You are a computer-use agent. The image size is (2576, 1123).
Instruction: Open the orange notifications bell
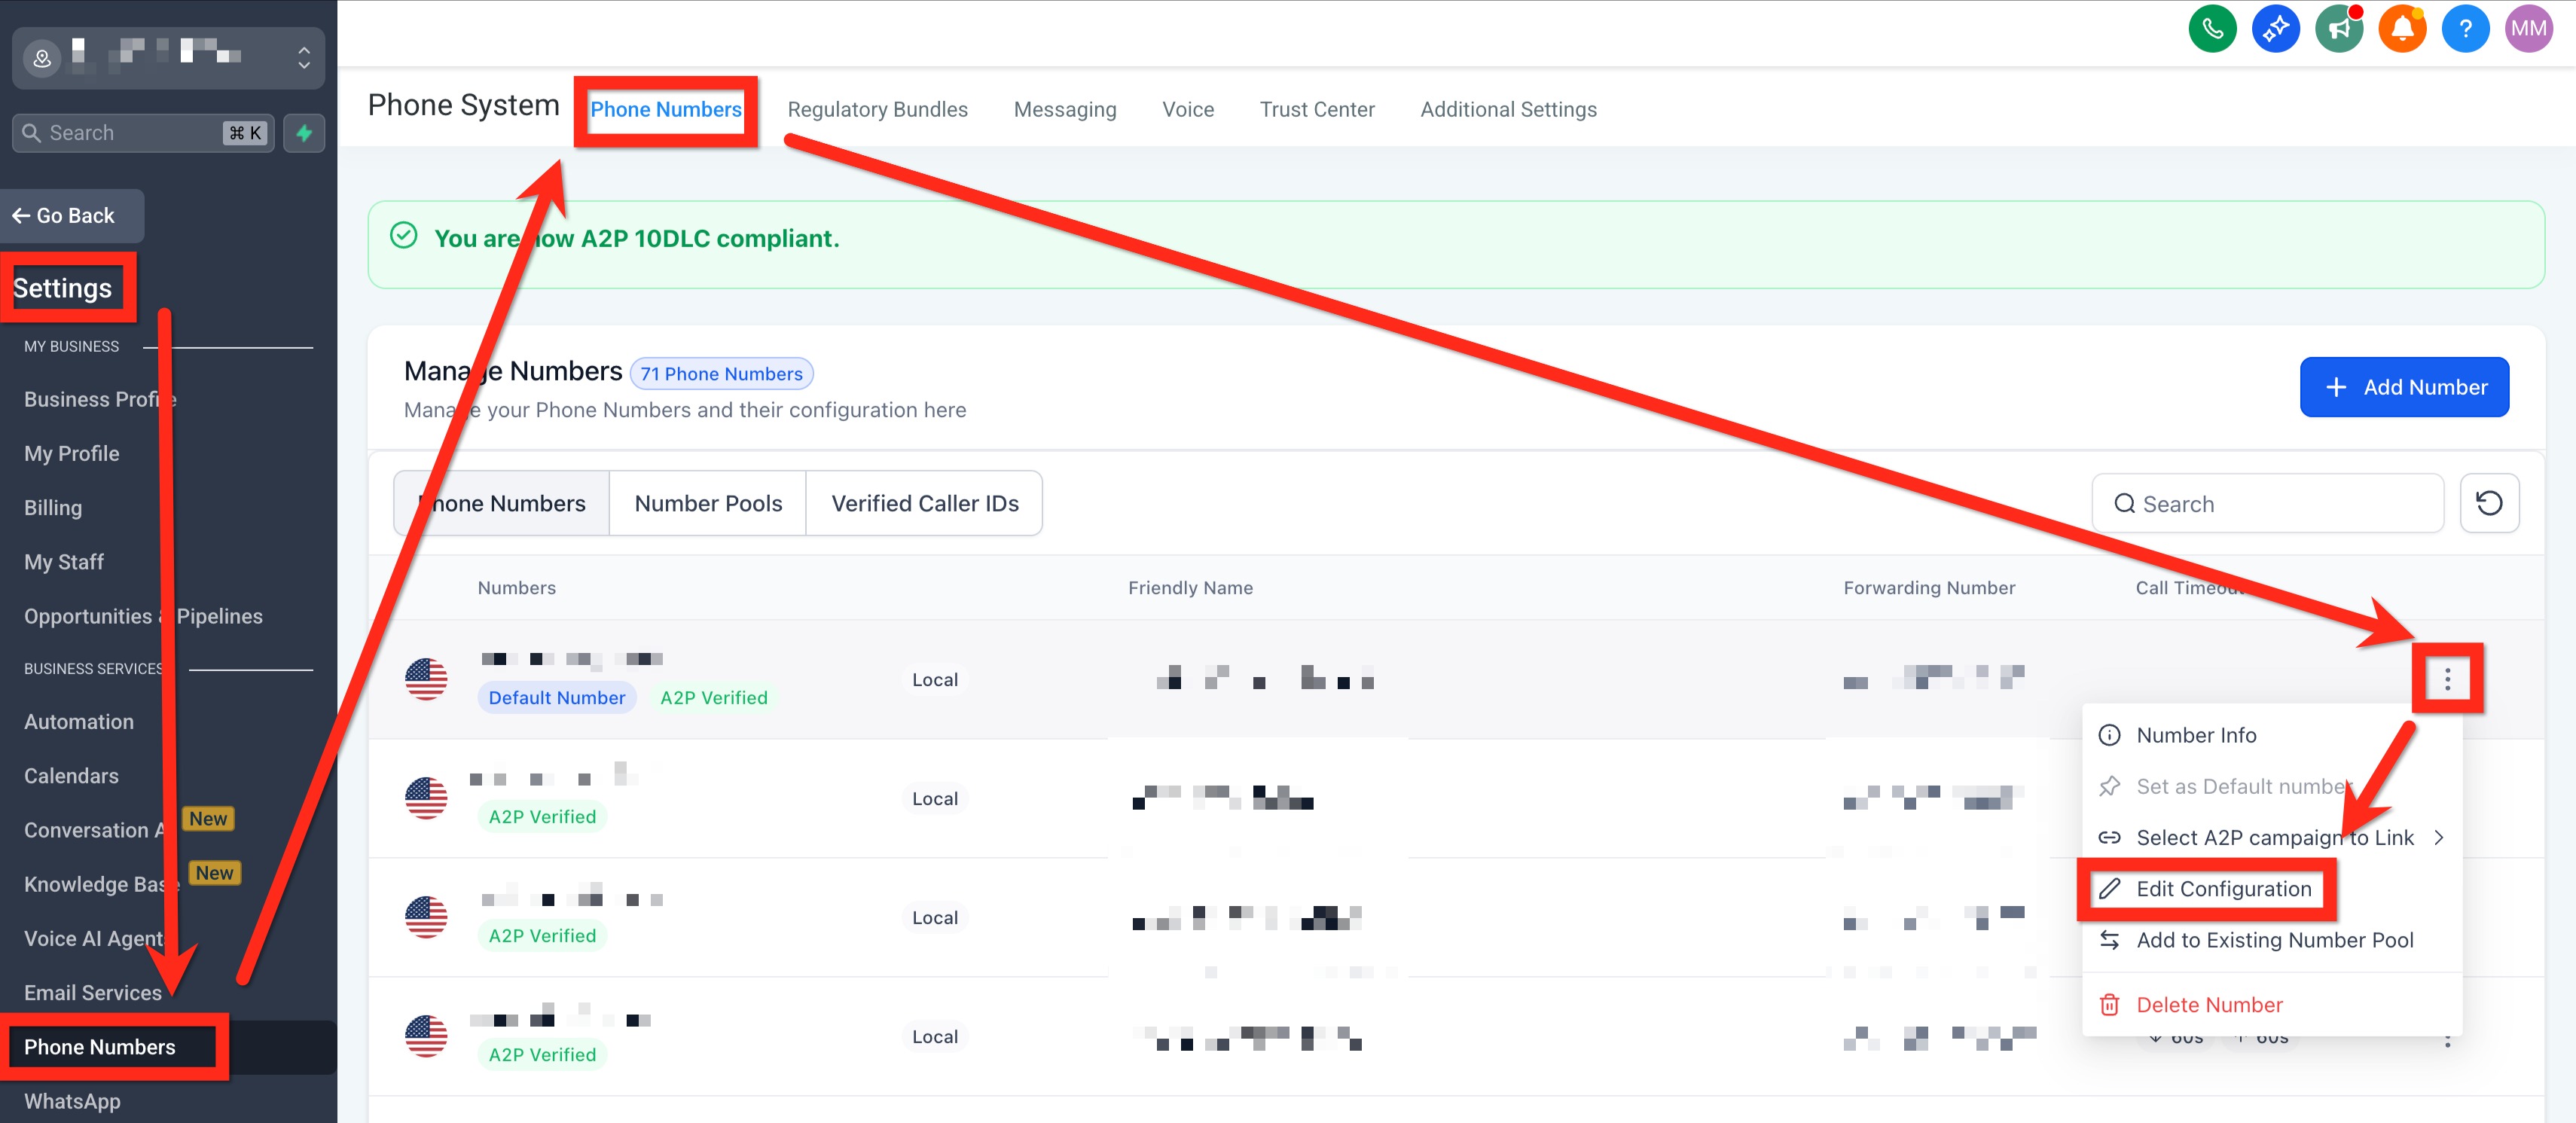(x=2402, y=29)
